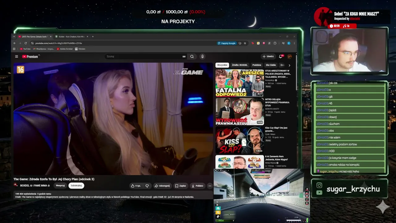Open the YouTube bookmark
This screenshot has width=396, height=223.
tap(25, 49)
